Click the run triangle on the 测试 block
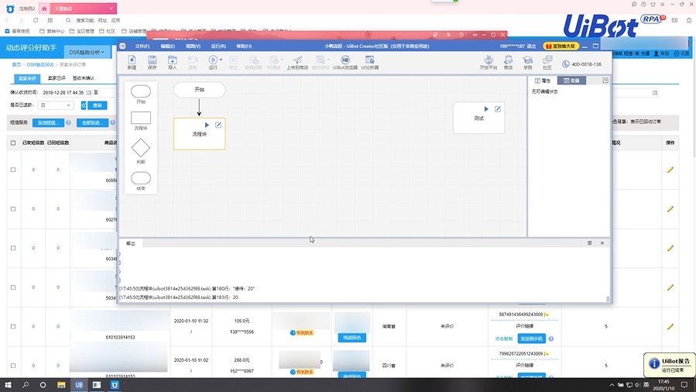Viewport: 696px width, 392px height. [486, 108]
